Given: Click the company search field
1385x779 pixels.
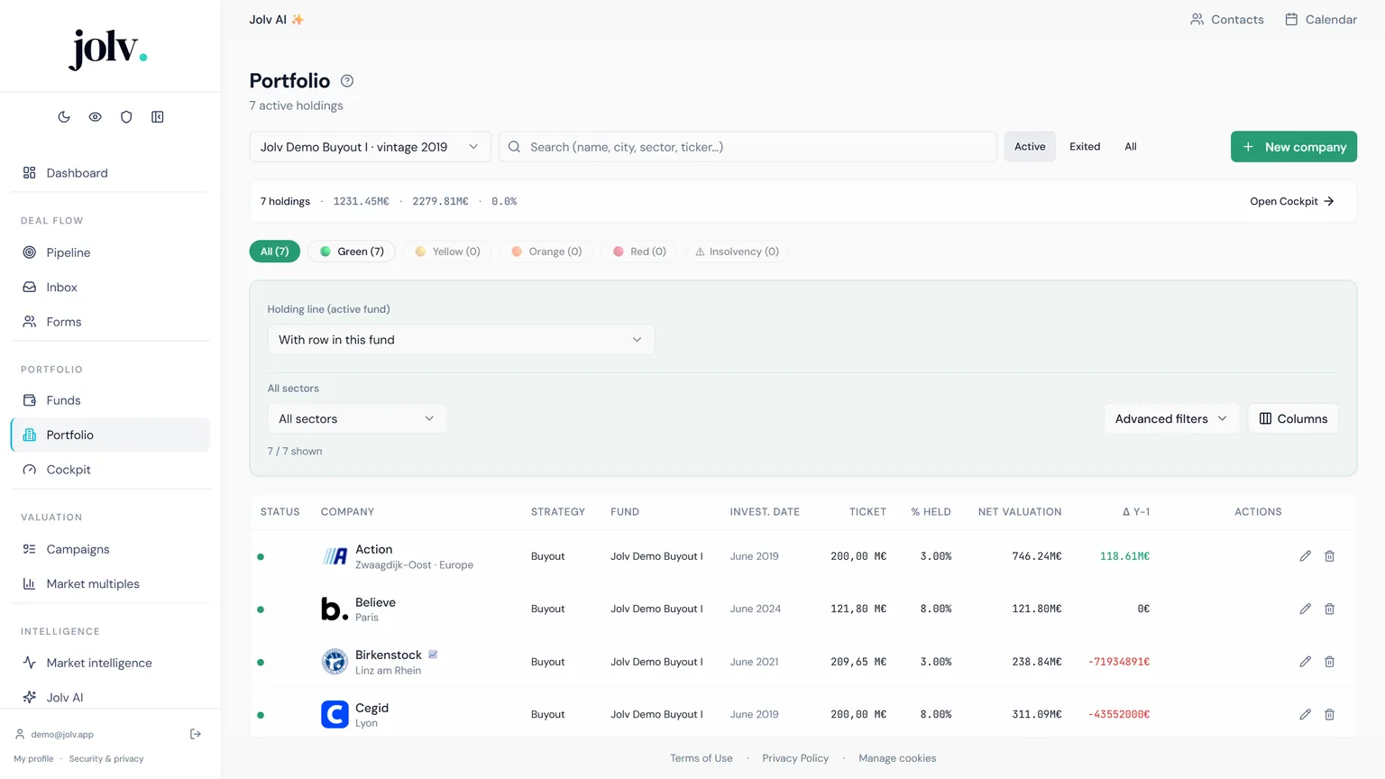Looking at the screenshot, I should pyautogui.click(x=748, y=147).
